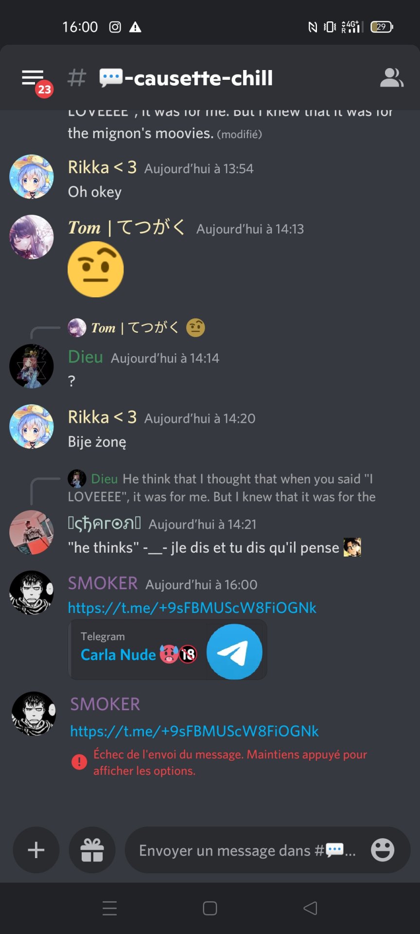This screenshot has height=934, width=420.
Task: Open the Telegram logo in embed
Action: (234, 652)
